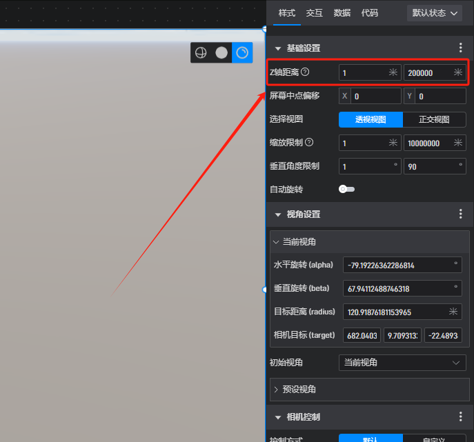Collapse the 相机控制 section
The width and height of the screenshot is (474, 442).
point(278,417)
